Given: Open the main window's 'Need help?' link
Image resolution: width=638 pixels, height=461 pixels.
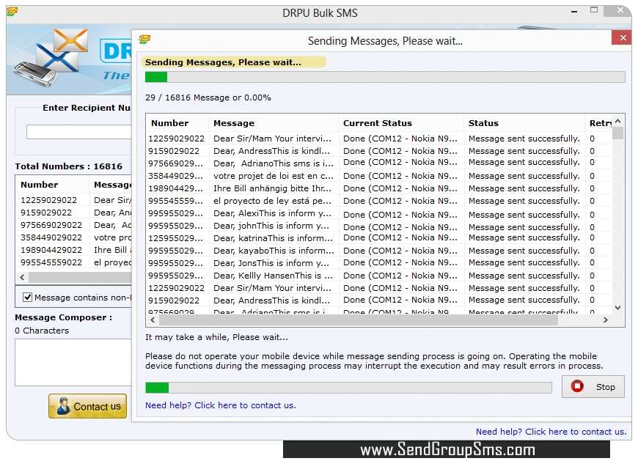Looking at the screenshot, I should 551,432.
